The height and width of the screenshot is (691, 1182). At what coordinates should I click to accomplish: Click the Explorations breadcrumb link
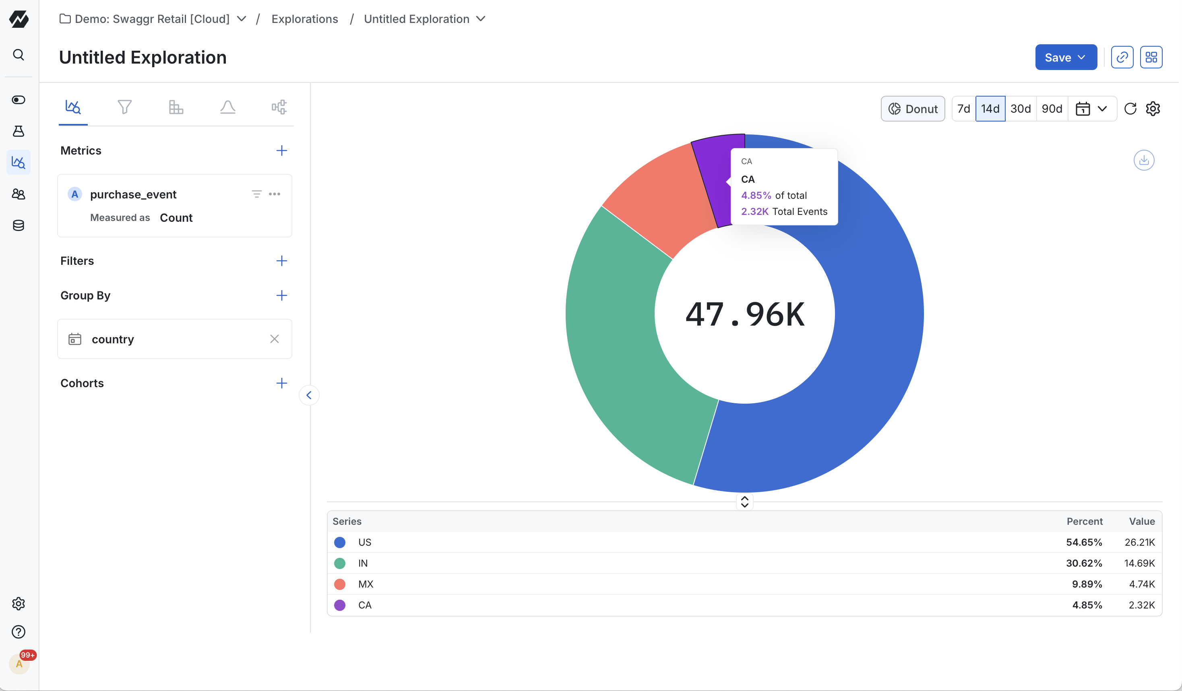(304, 19)
